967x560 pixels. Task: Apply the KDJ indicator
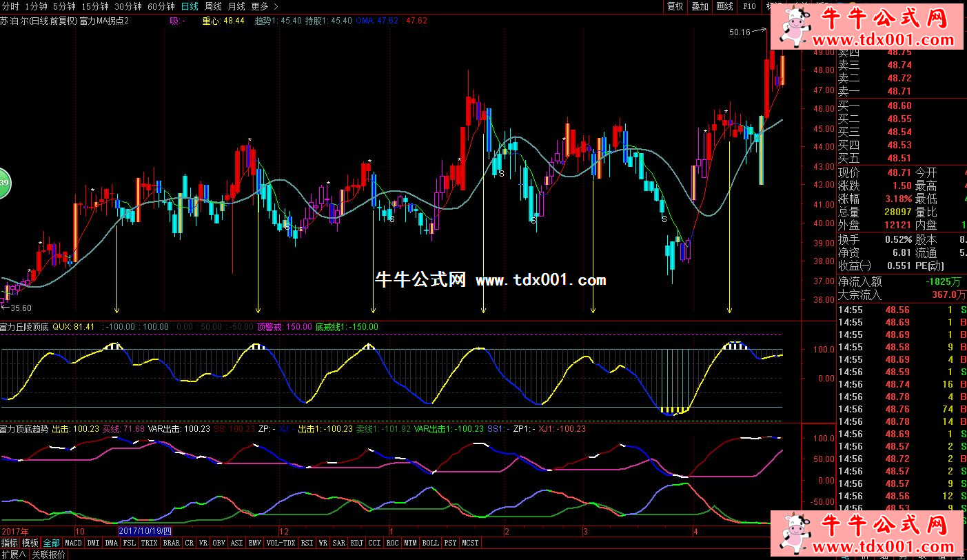click(357, 543)
